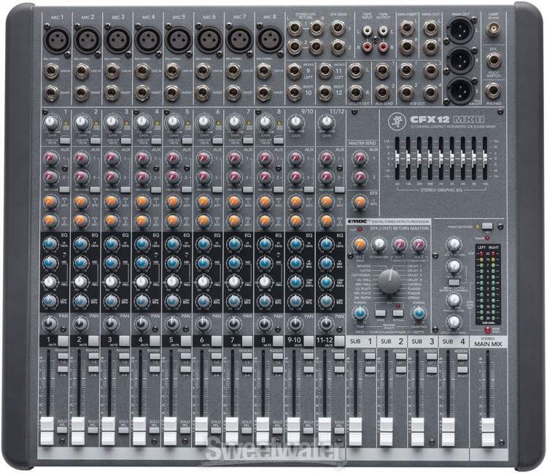Click the CHORUS preset label
Screen dimensions: 547x473
pos(413,284)
